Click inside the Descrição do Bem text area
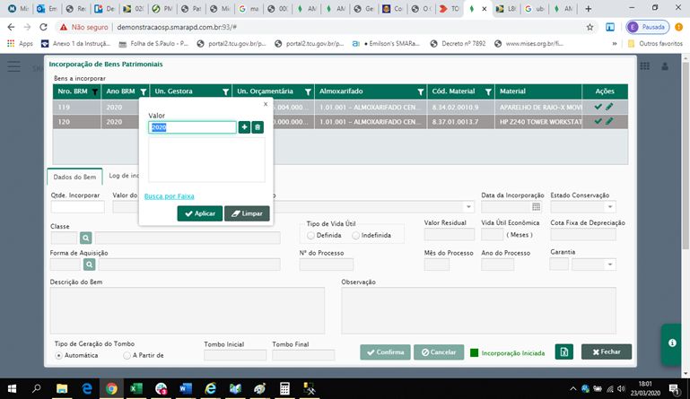 click(187, 309)
